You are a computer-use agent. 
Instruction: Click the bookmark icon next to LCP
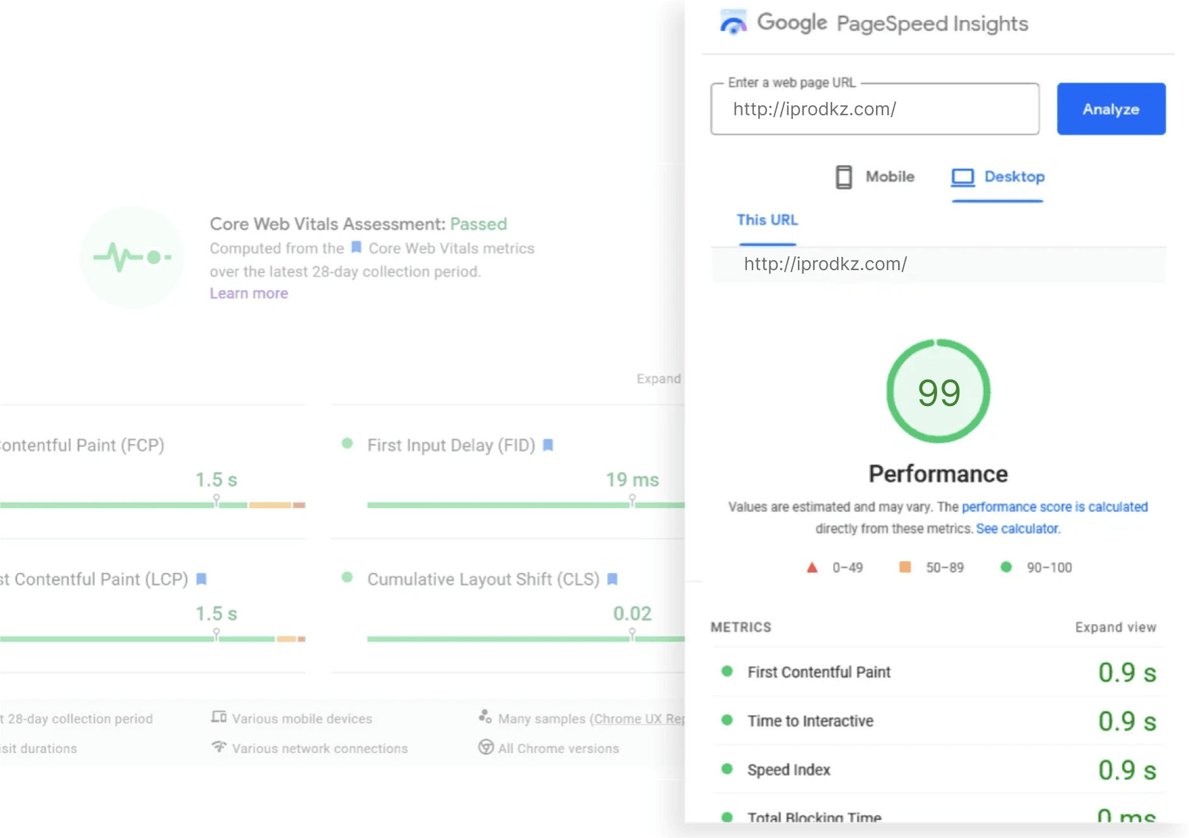[202, 579]
